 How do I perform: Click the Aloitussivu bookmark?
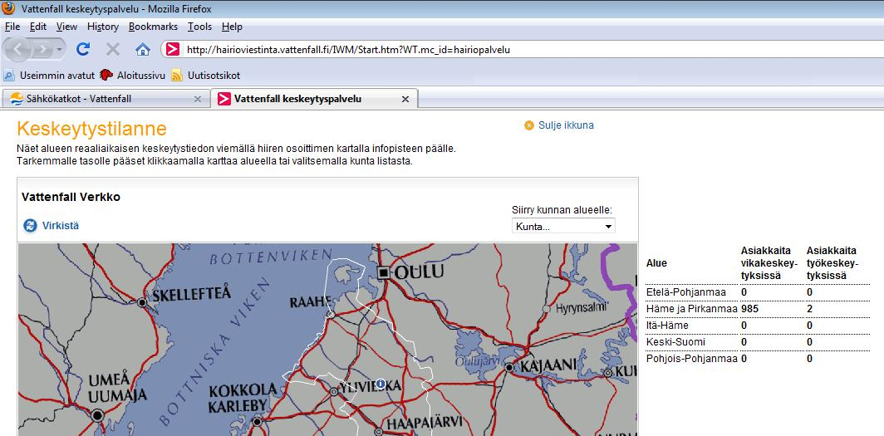pos(133,75)
